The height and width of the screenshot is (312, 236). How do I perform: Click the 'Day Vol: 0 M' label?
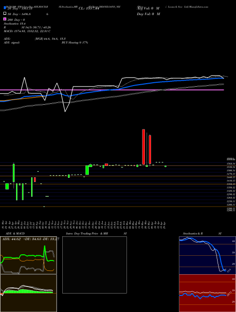148,14
